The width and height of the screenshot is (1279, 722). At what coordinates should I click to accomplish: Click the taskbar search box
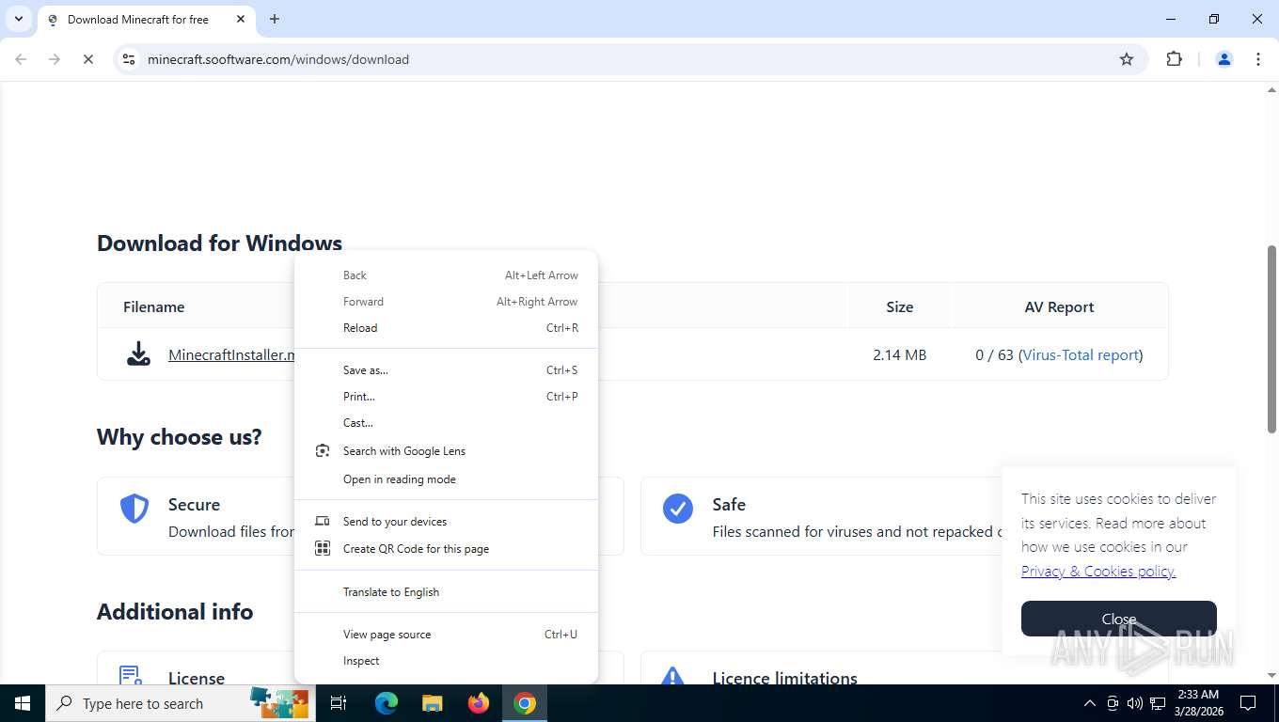pos(179,703)
